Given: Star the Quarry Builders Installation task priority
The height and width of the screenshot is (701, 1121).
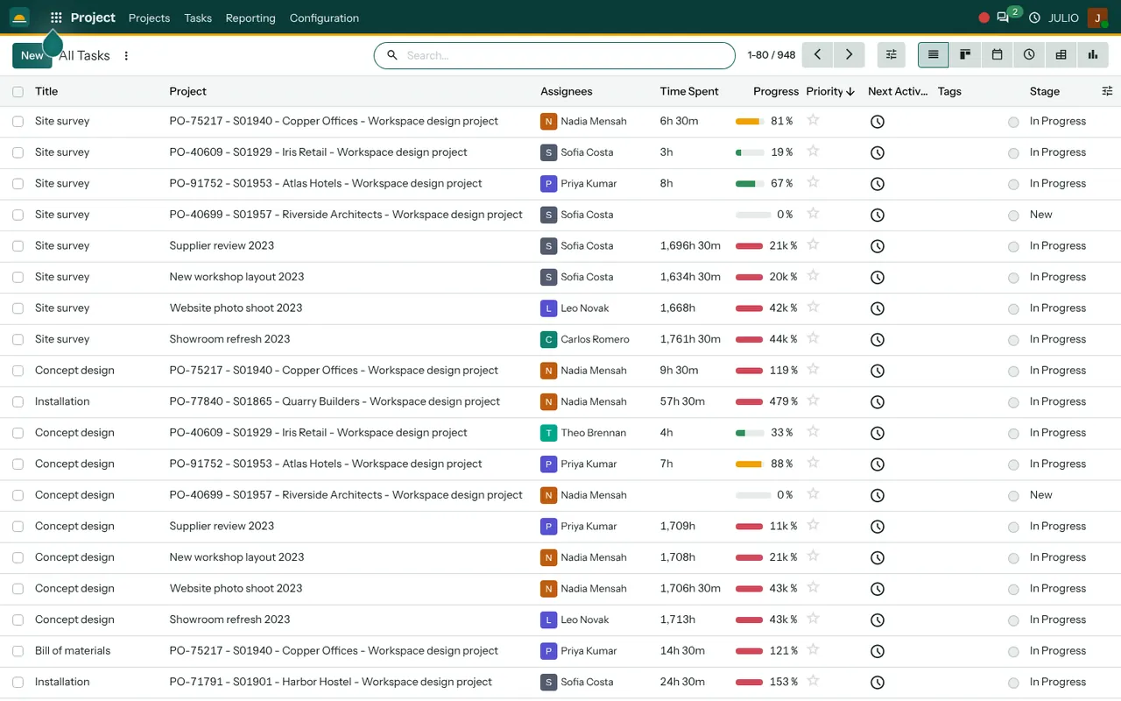Looking at the screenshot, I should tap(813, 400).
